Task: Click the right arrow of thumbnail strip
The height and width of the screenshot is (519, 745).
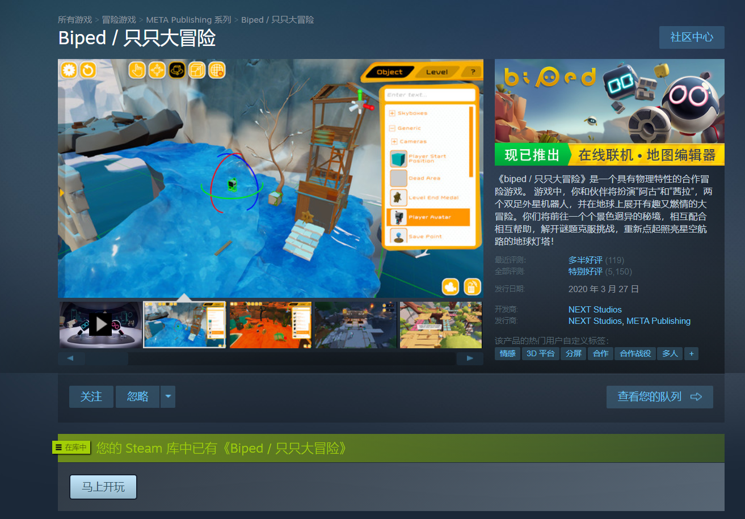Action: 470,358
